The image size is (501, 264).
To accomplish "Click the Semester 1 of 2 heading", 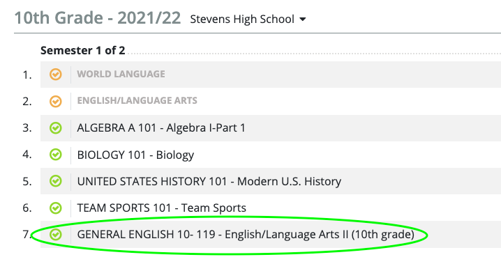I will [83, 50].
